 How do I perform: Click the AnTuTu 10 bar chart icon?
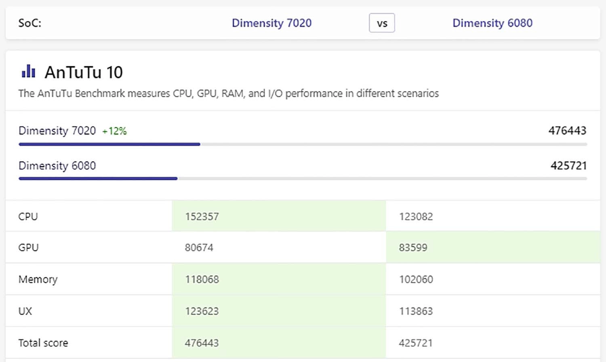[28, 71]
